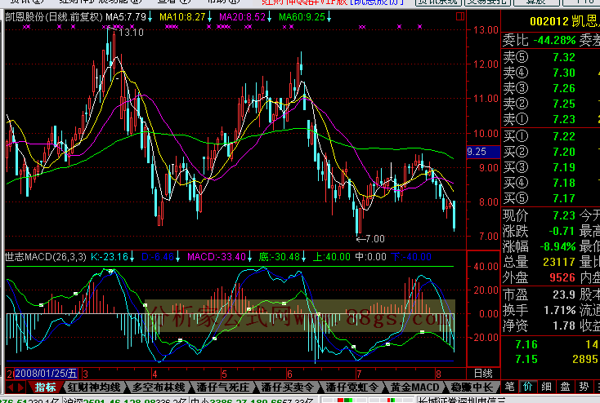Click the left red arrow beside 指标 tab
The width and height of the screenshot is (600, 403).
(x=10, y=387)
